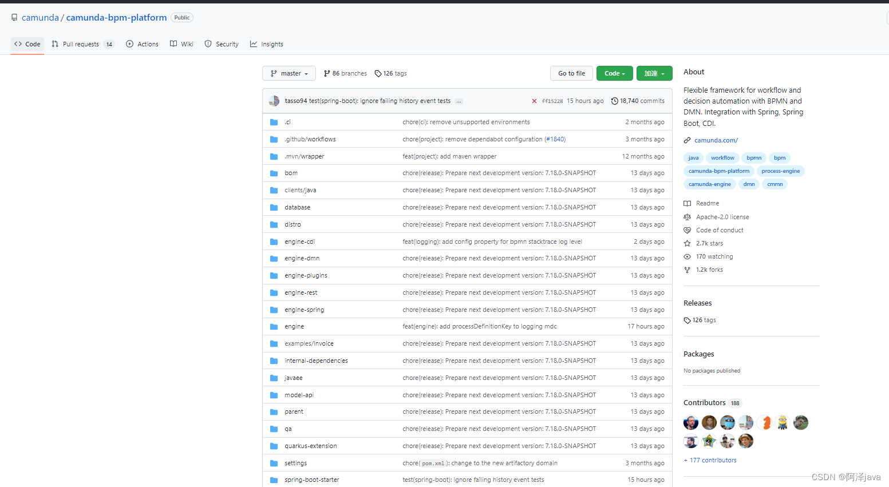Click the database folder icon
The width and height of the screenshot is (889, 487).
click(274, 207)
